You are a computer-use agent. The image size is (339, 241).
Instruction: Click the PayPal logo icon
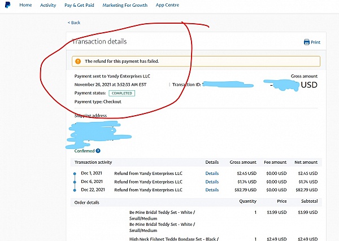(x=6, y=5)
